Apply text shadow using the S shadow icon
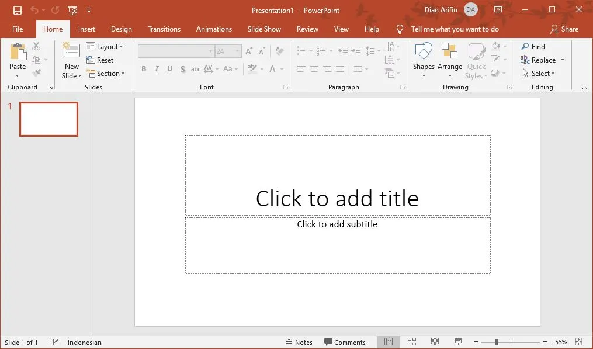 pyautogui.click(x=182, y=69)
